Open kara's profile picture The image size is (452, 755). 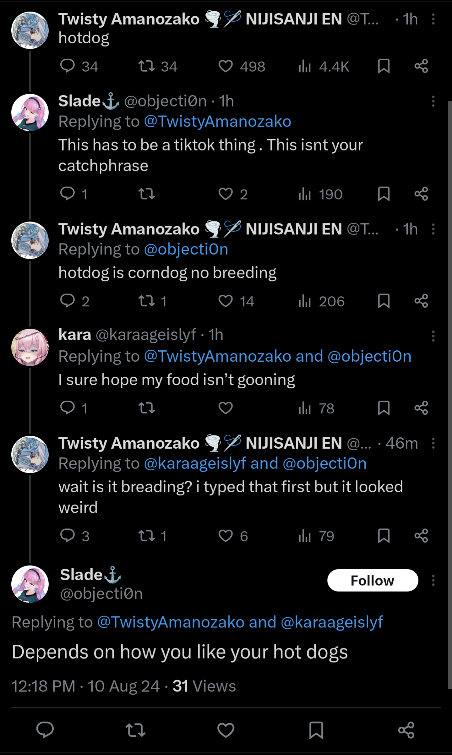click(30, 347)
